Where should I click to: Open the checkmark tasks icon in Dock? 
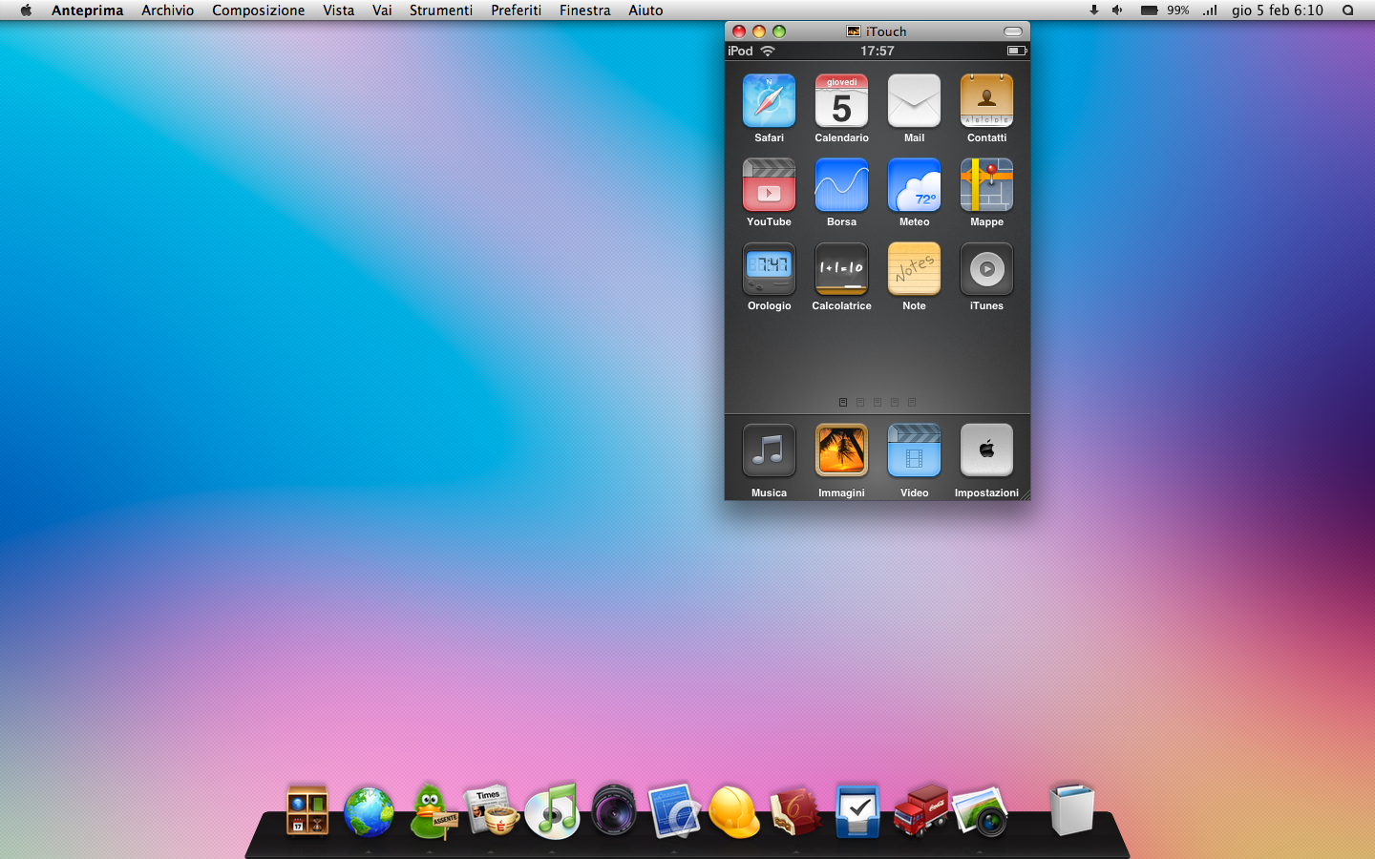pyautogui.click(x=857, y=810)
